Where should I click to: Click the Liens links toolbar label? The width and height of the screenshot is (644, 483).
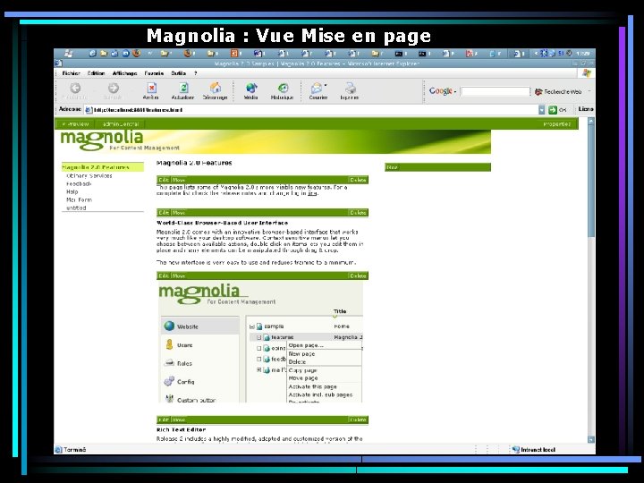[x=586, y=109]
